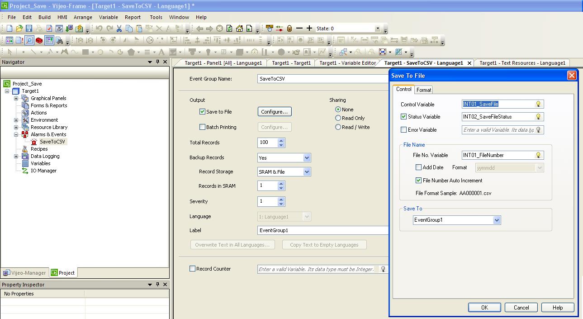583x319 pixels.
Task: Click the Copy toolbar icon
Action: 129,29
